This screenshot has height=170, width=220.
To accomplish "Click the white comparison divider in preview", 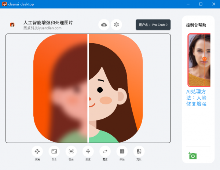I will tap(88, 88).
